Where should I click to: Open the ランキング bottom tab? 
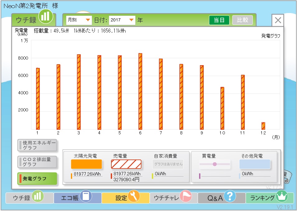[x=270, y=198]
